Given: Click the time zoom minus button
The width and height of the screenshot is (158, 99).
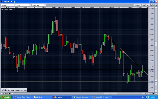Looking at the screenshot, I should 145,93.
